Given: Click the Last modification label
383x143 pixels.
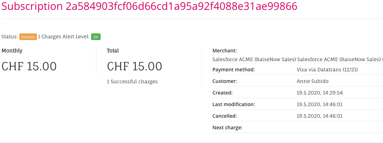Looking at the screenshot, I should tap(234, 104).
